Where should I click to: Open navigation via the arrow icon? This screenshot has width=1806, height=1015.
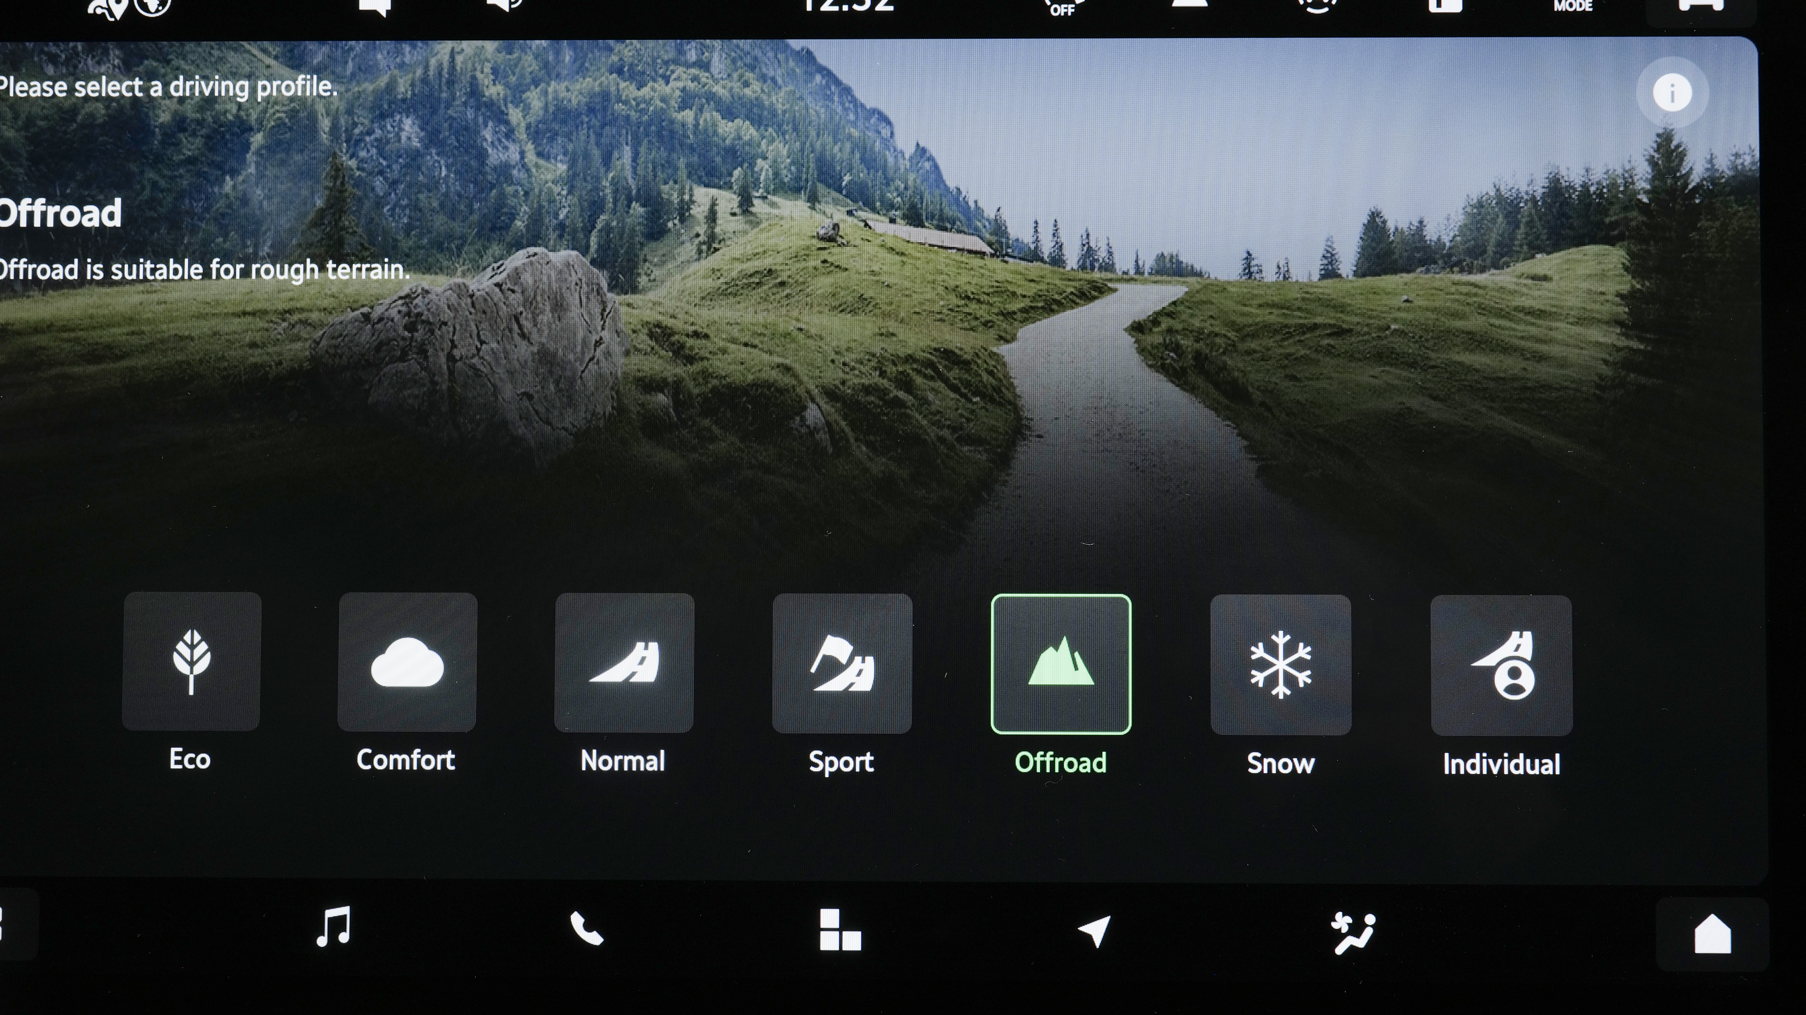[1094, 931]
